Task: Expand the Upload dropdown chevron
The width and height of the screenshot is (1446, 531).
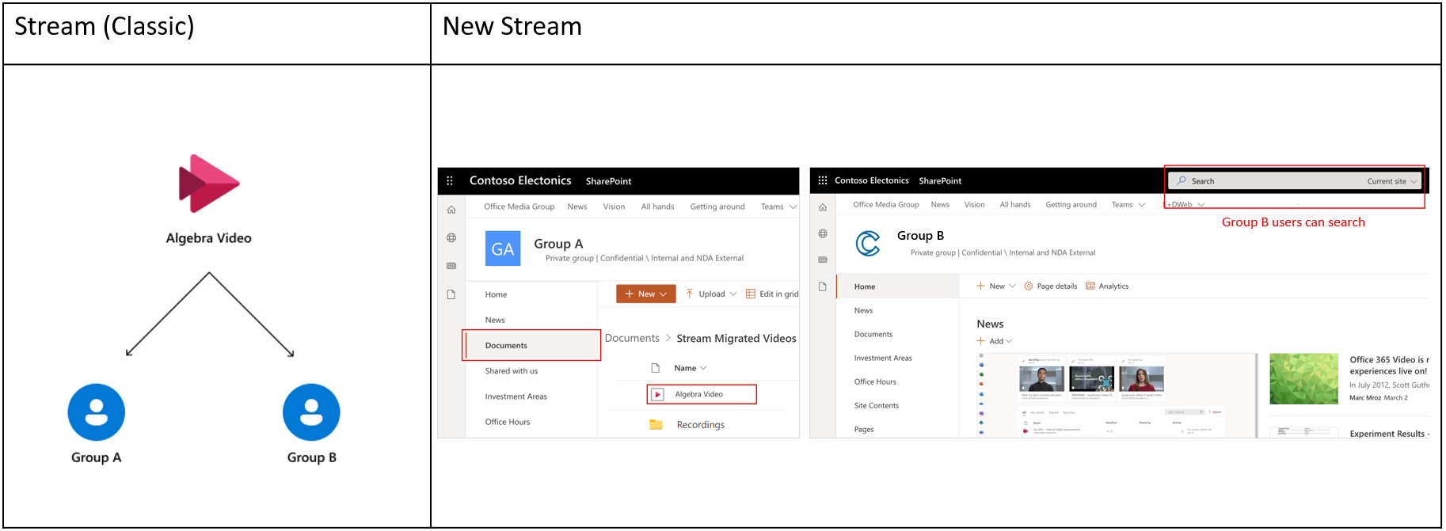Action: (x=733, y=294)
